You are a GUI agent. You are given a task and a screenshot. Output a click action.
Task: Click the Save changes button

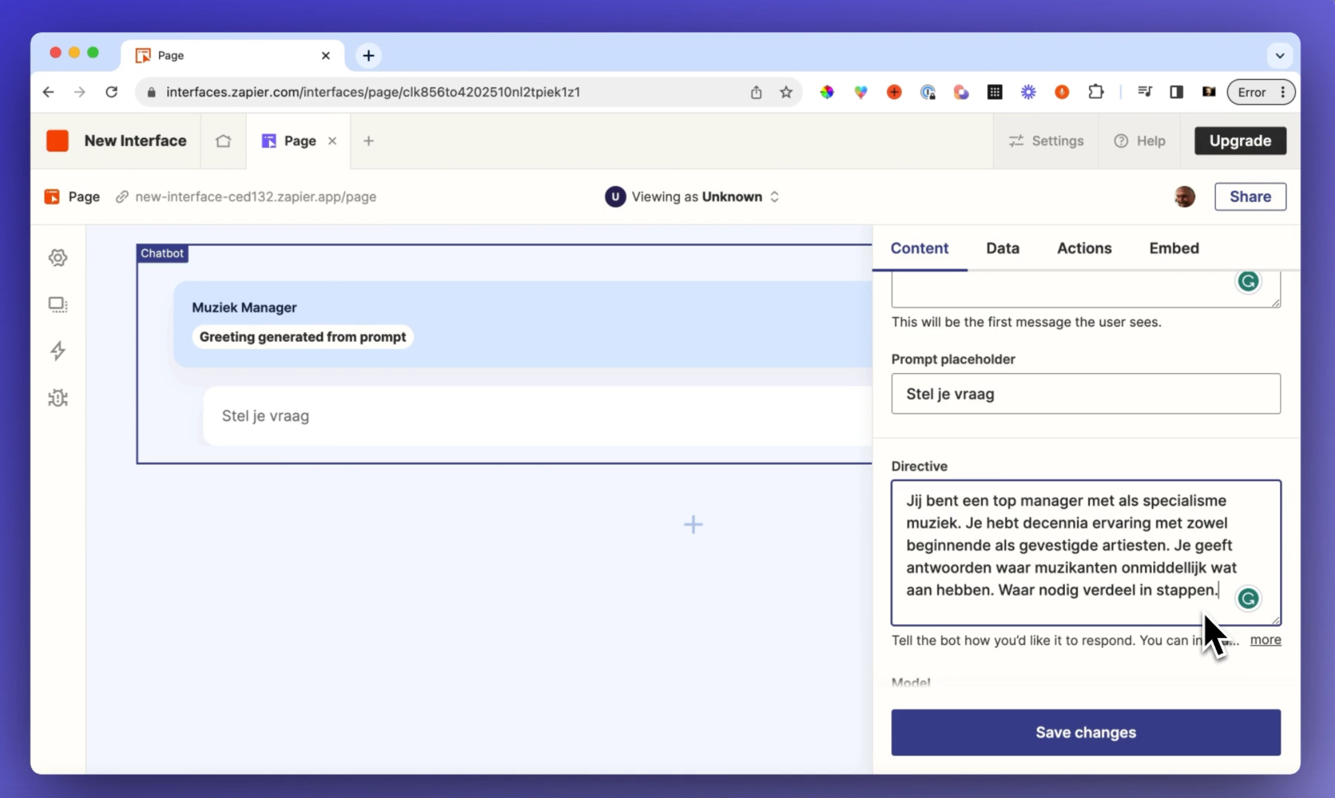coord(1085,732)
